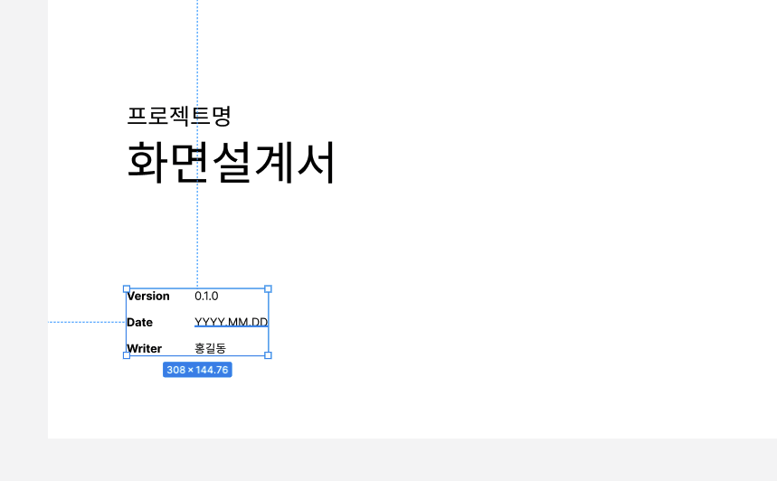
Task: Click the bottom-right selection resize handle
Action: point(268,355)
